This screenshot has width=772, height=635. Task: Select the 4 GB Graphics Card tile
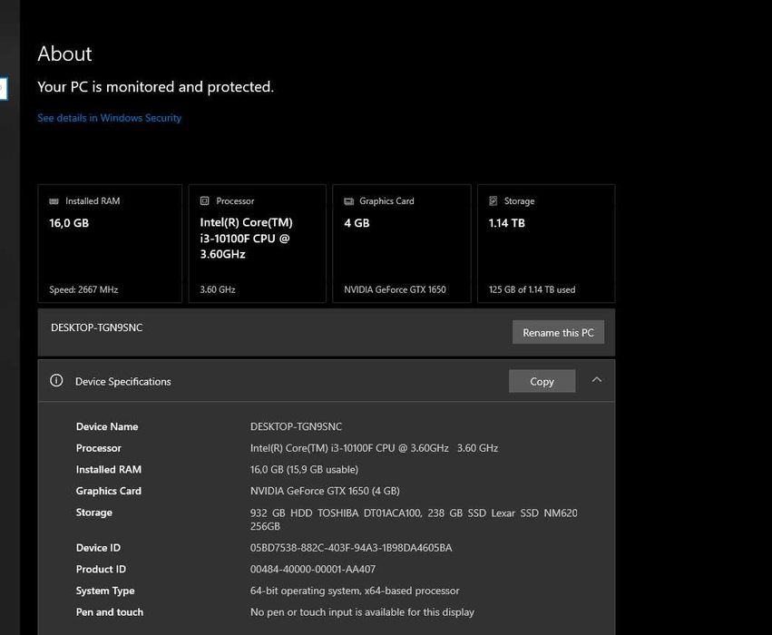pos(402,243)
